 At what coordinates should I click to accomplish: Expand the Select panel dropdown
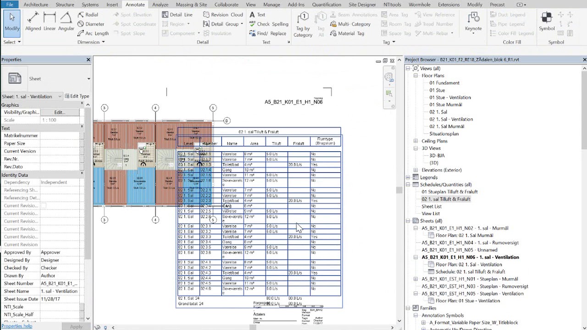[19, 42]
